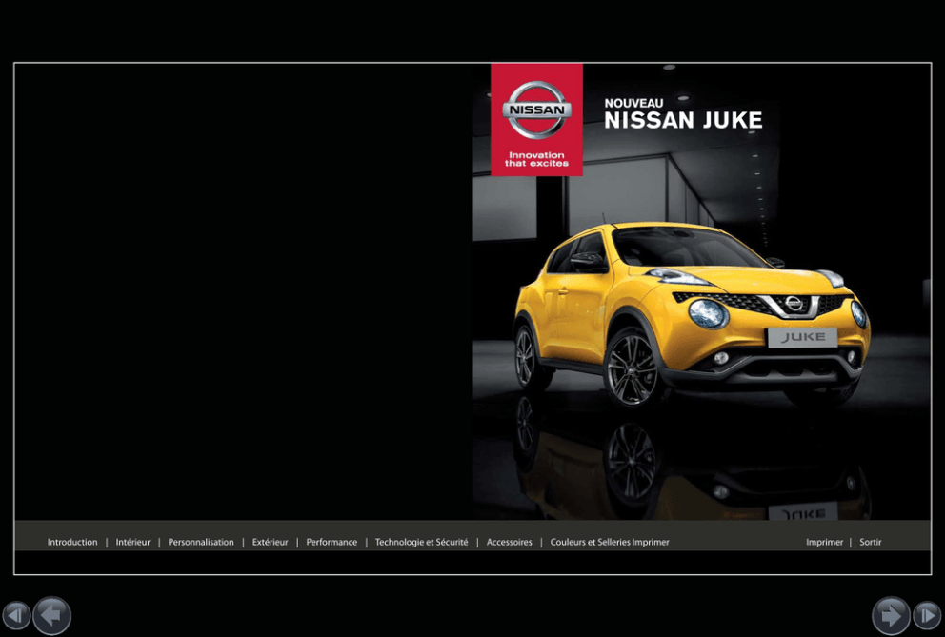Select the Performance section
The height and width of the screenshot is (637, 945).
[332, 542]
